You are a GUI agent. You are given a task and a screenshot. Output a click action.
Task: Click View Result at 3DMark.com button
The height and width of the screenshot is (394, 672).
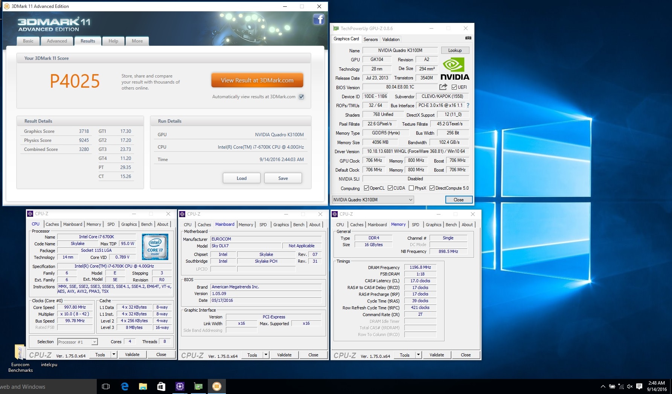257,80
